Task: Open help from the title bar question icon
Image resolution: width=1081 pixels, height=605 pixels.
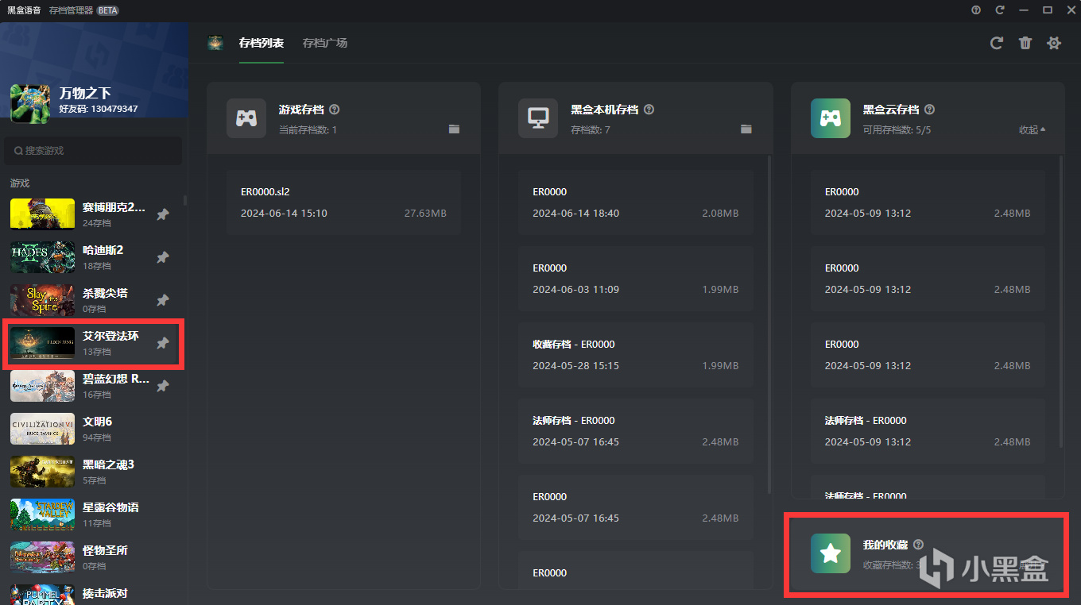Action: [976, 10]
